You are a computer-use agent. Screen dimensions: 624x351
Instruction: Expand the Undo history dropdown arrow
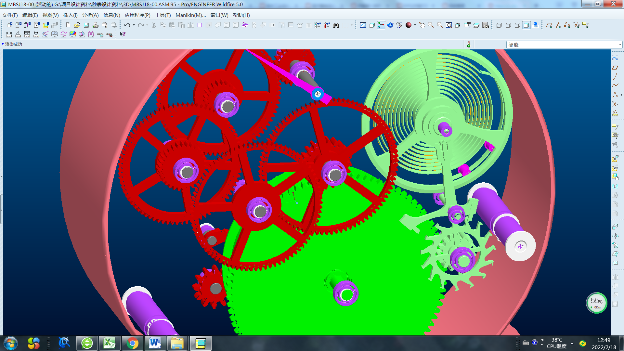pyautogui.click(x=134, y=25)
